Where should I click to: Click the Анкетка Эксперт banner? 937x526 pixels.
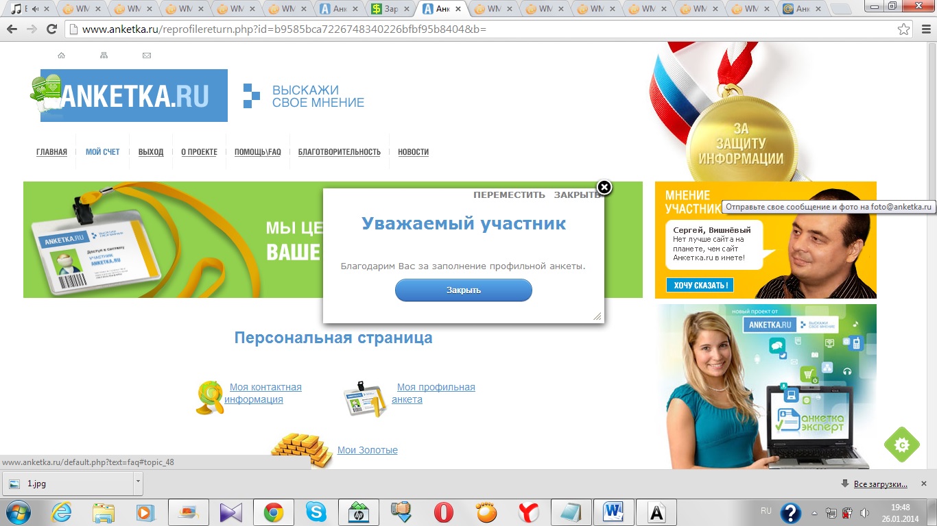pyautogui.click(x=766, y=387)
